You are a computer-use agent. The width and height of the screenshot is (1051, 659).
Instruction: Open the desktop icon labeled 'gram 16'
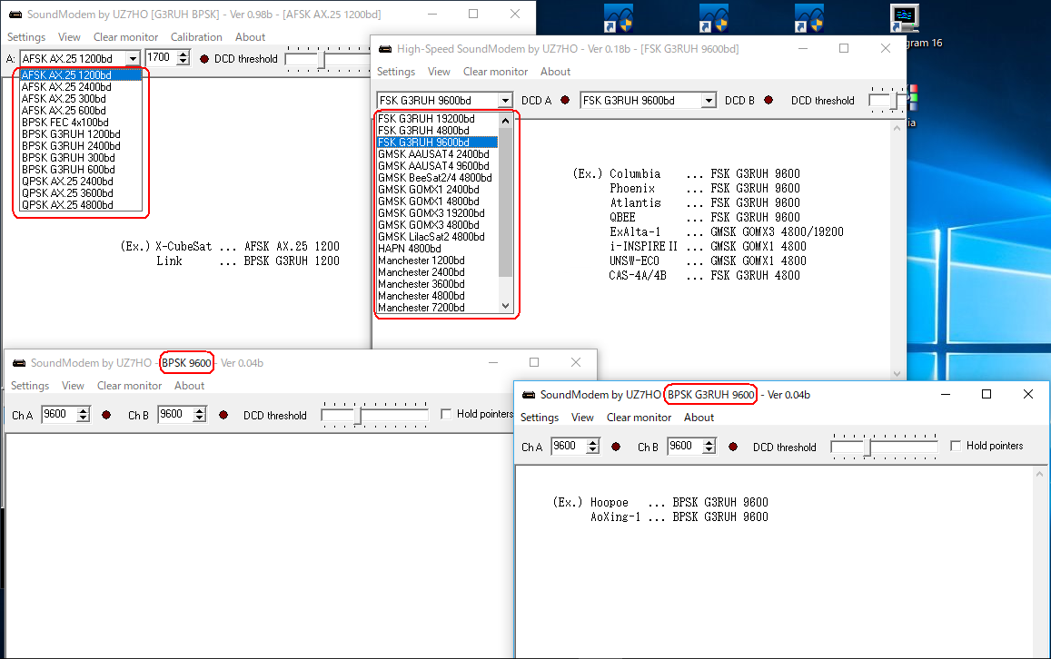[904, 18]
